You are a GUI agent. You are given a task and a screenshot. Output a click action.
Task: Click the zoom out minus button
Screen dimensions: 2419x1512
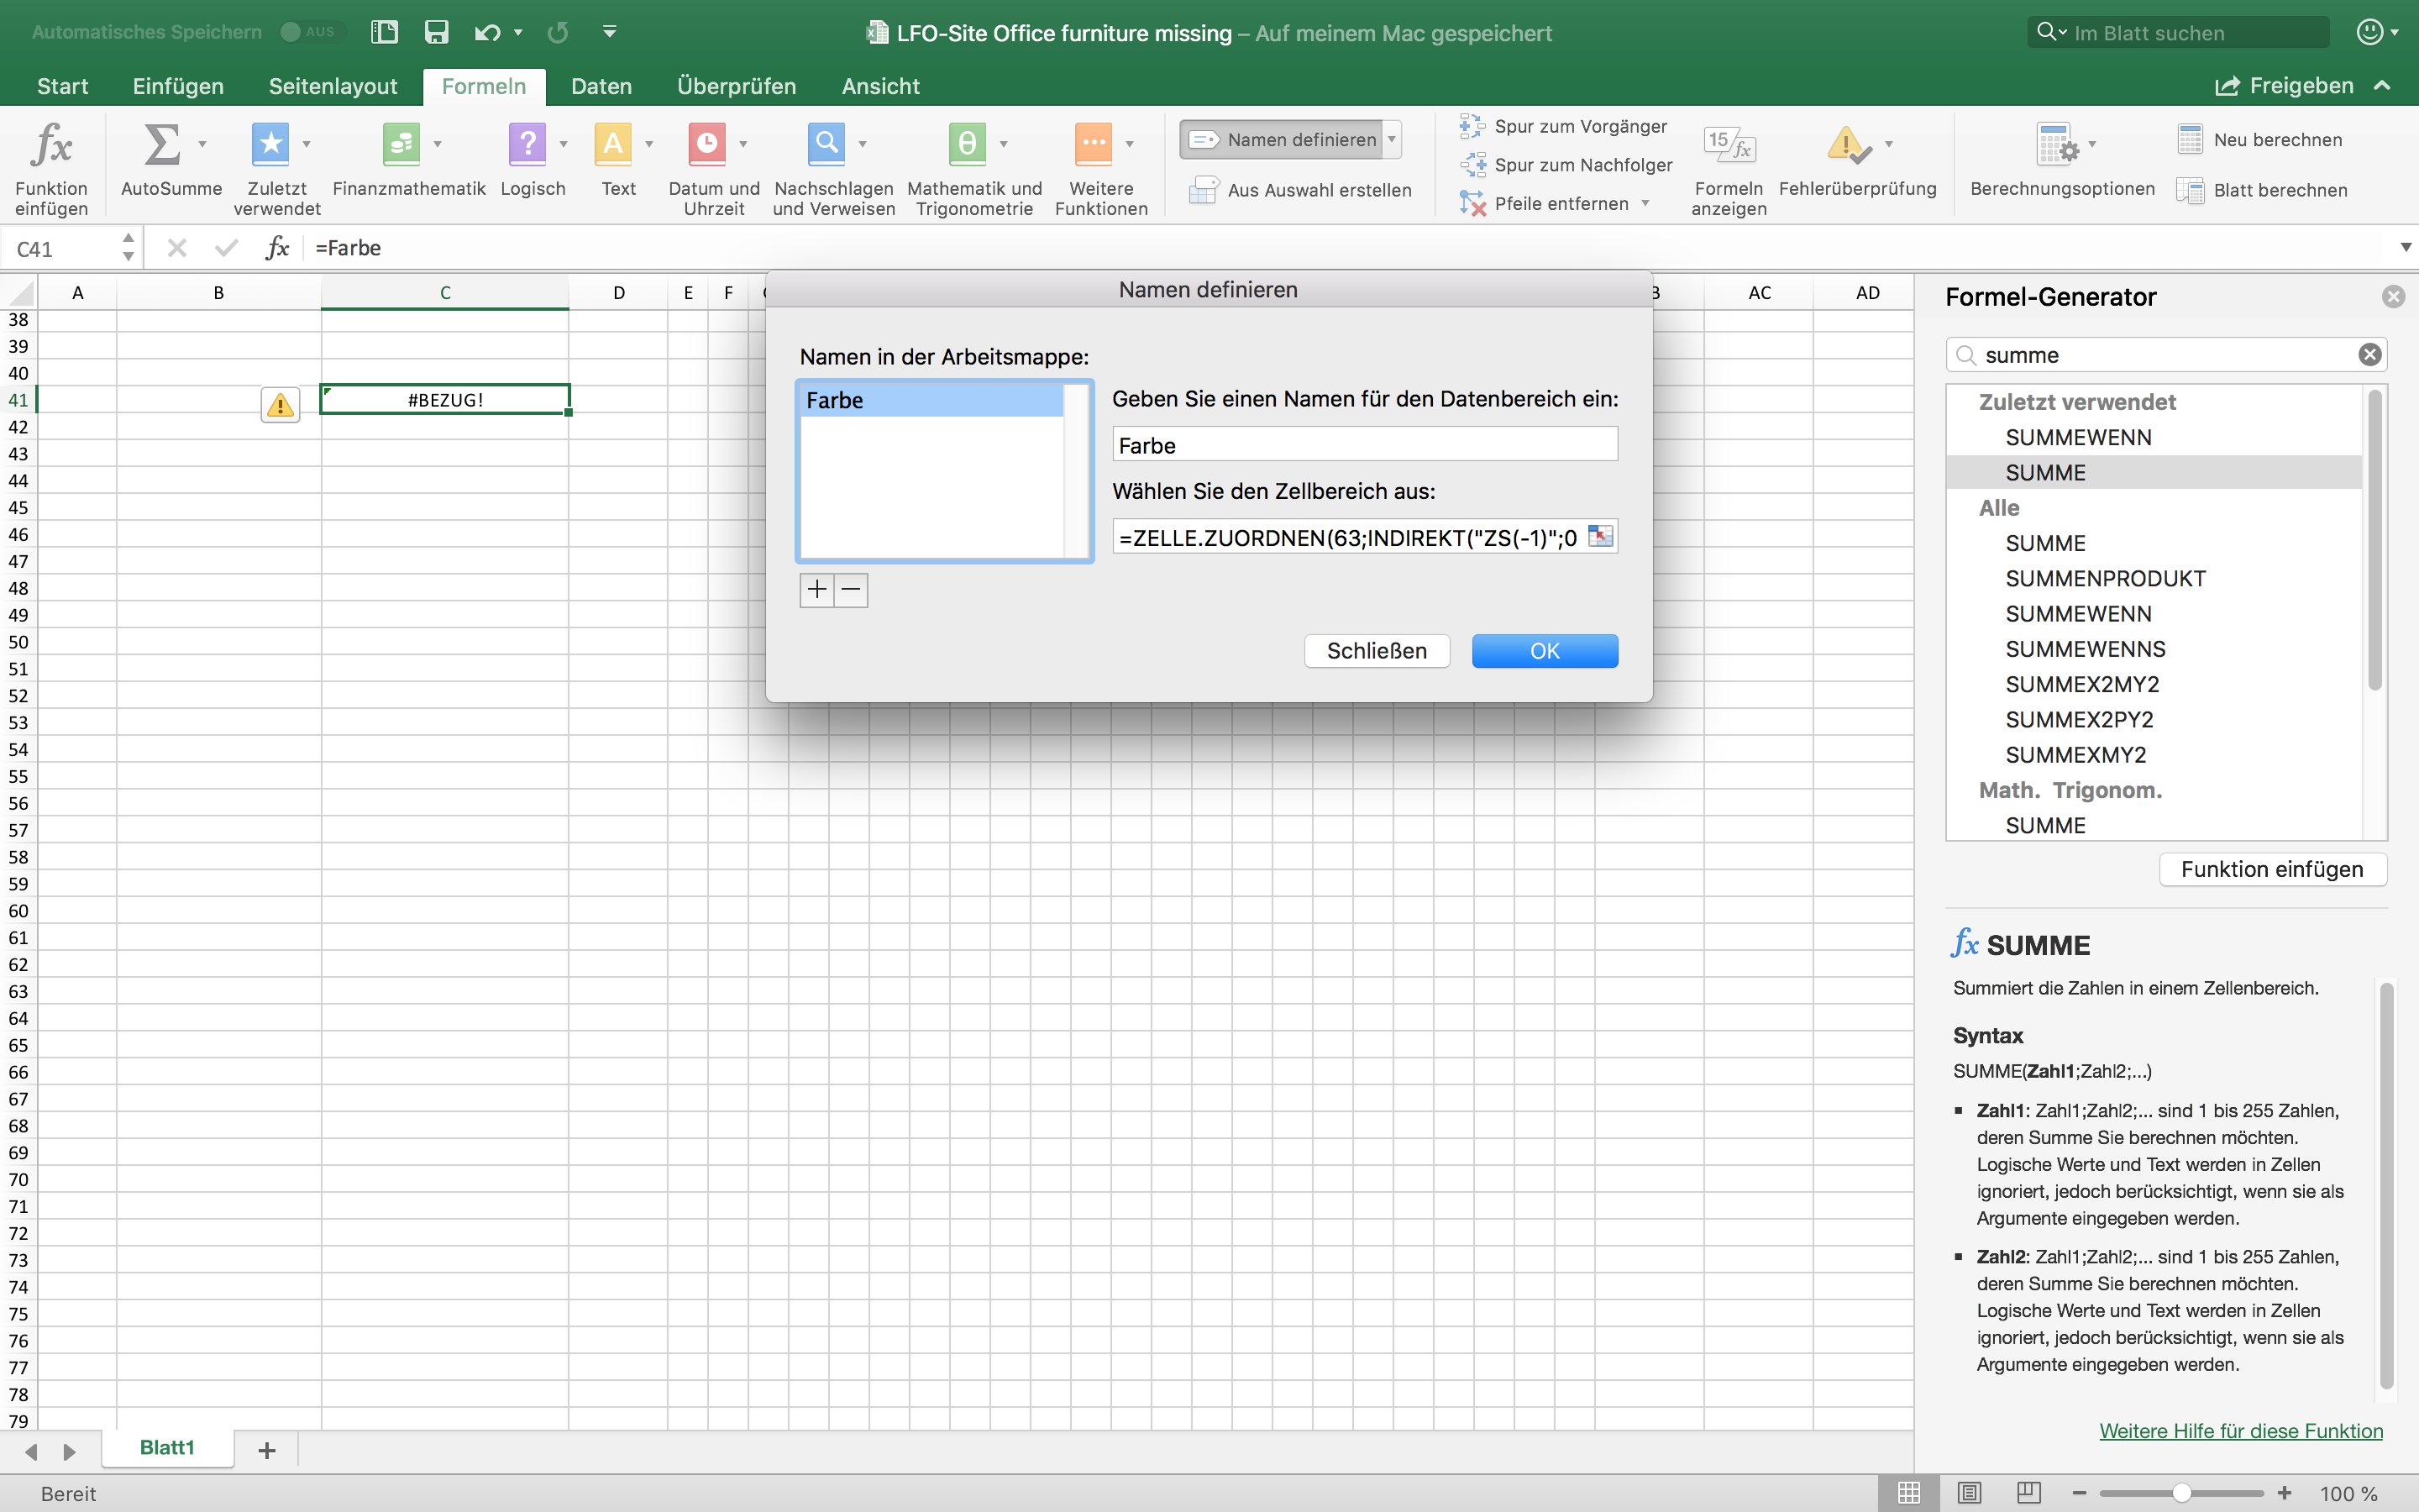[2079, 1493]
